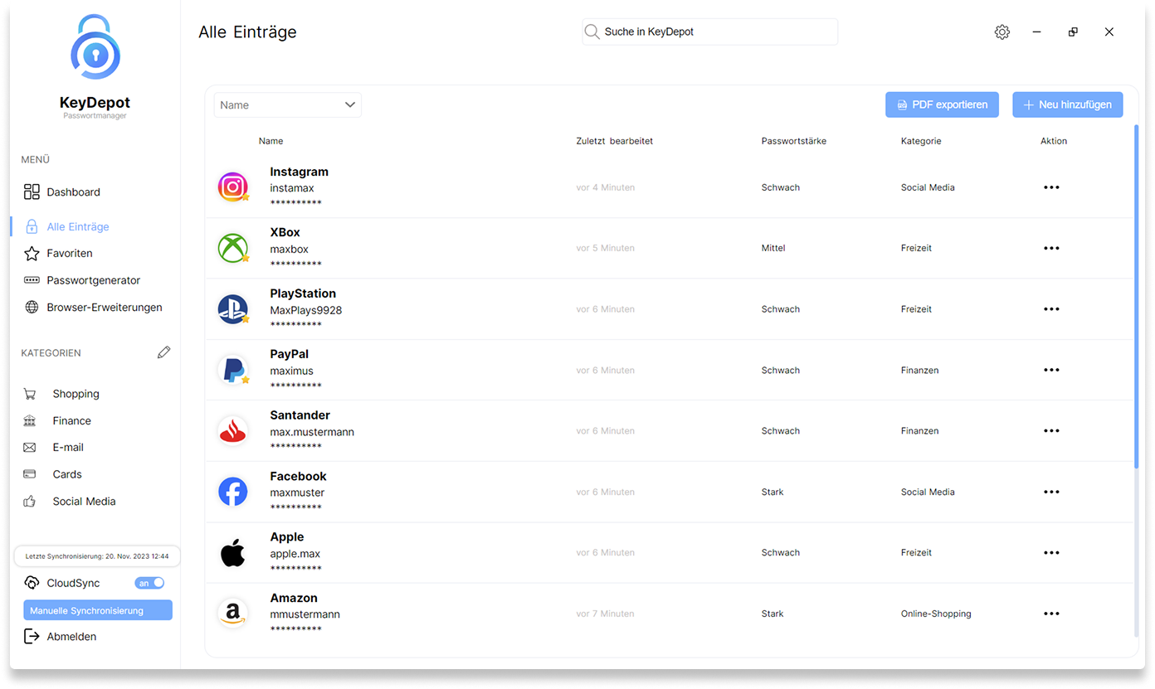The image size is (1155, 689).
Task: Open actions menu for Amazon entry
Action: [1051, 614]
